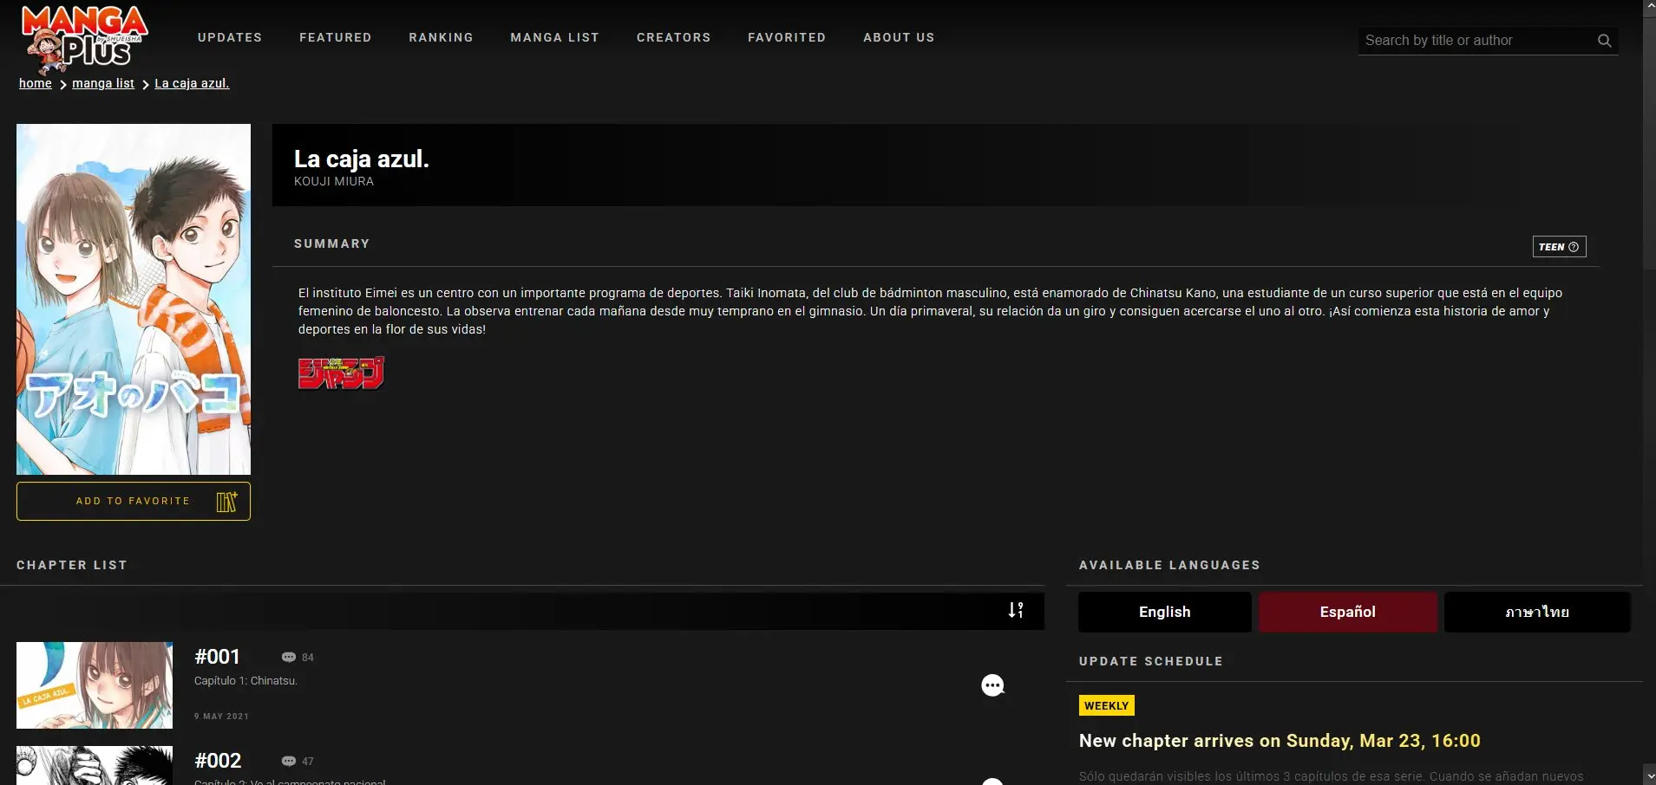Click the CHAPTER LIST heading
1656x785 pixels.
click(x=72, y=565)
